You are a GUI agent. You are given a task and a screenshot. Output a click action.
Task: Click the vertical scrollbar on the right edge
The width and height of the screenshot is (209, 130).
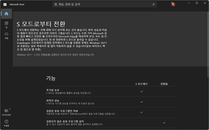[x=208, y=44]
